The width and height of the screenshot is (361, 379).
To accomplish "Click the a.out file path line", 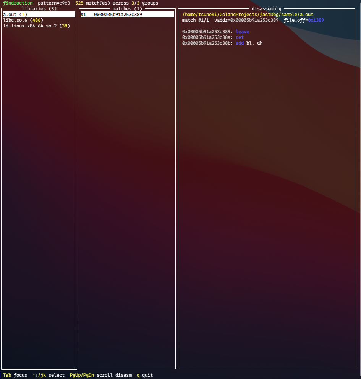I will click(x=248, y=15).
